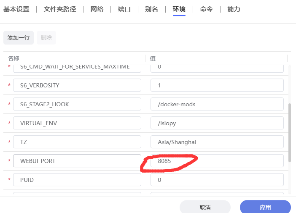Screen dimensions: 296x213
Task: Click the 取消 button
Action: (205, 208)
